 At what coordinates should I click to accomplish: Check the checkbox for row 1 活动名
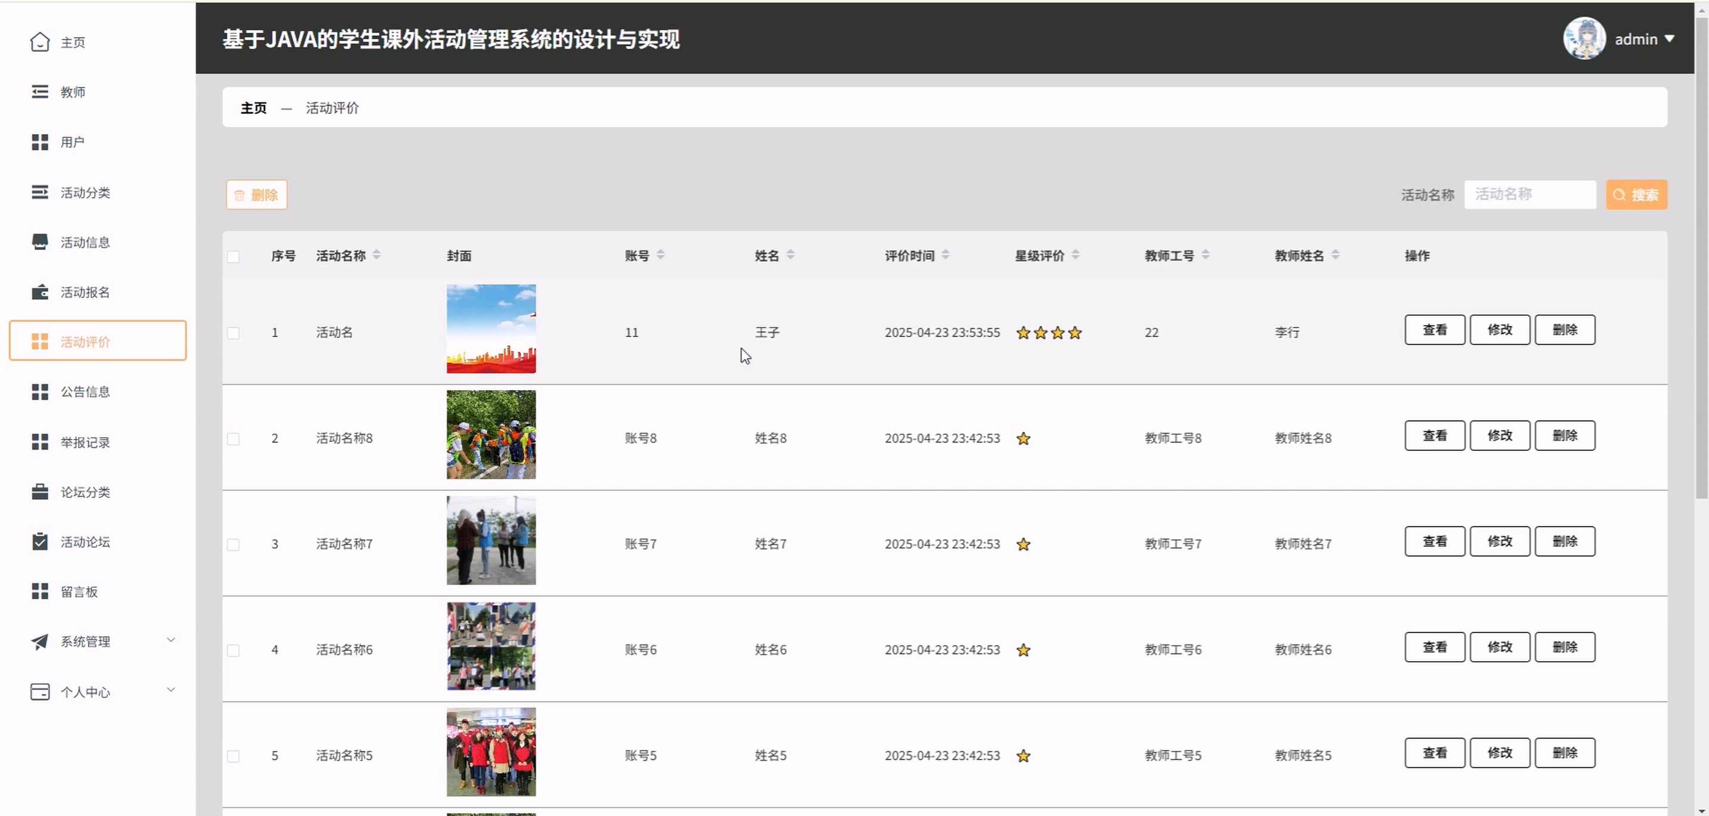(233, 333)
